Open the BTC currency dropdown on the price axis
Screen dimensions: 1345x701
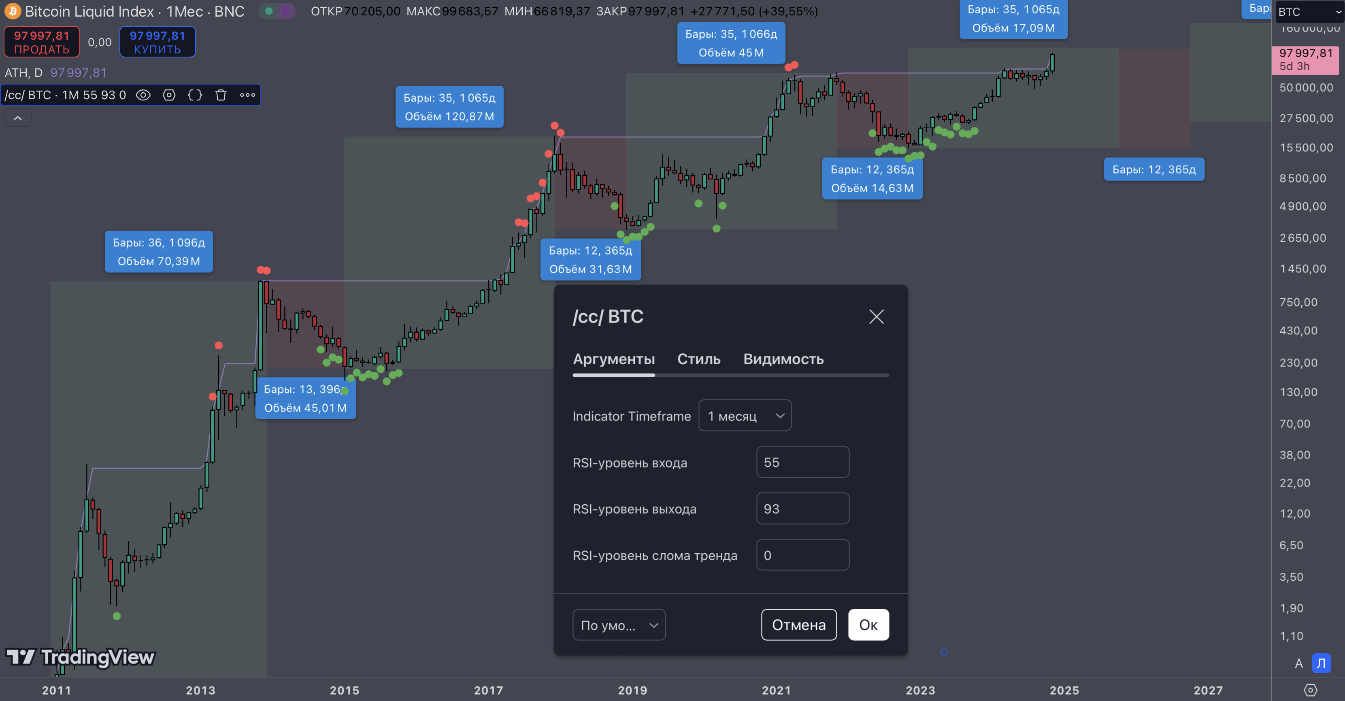point(1309,11)
